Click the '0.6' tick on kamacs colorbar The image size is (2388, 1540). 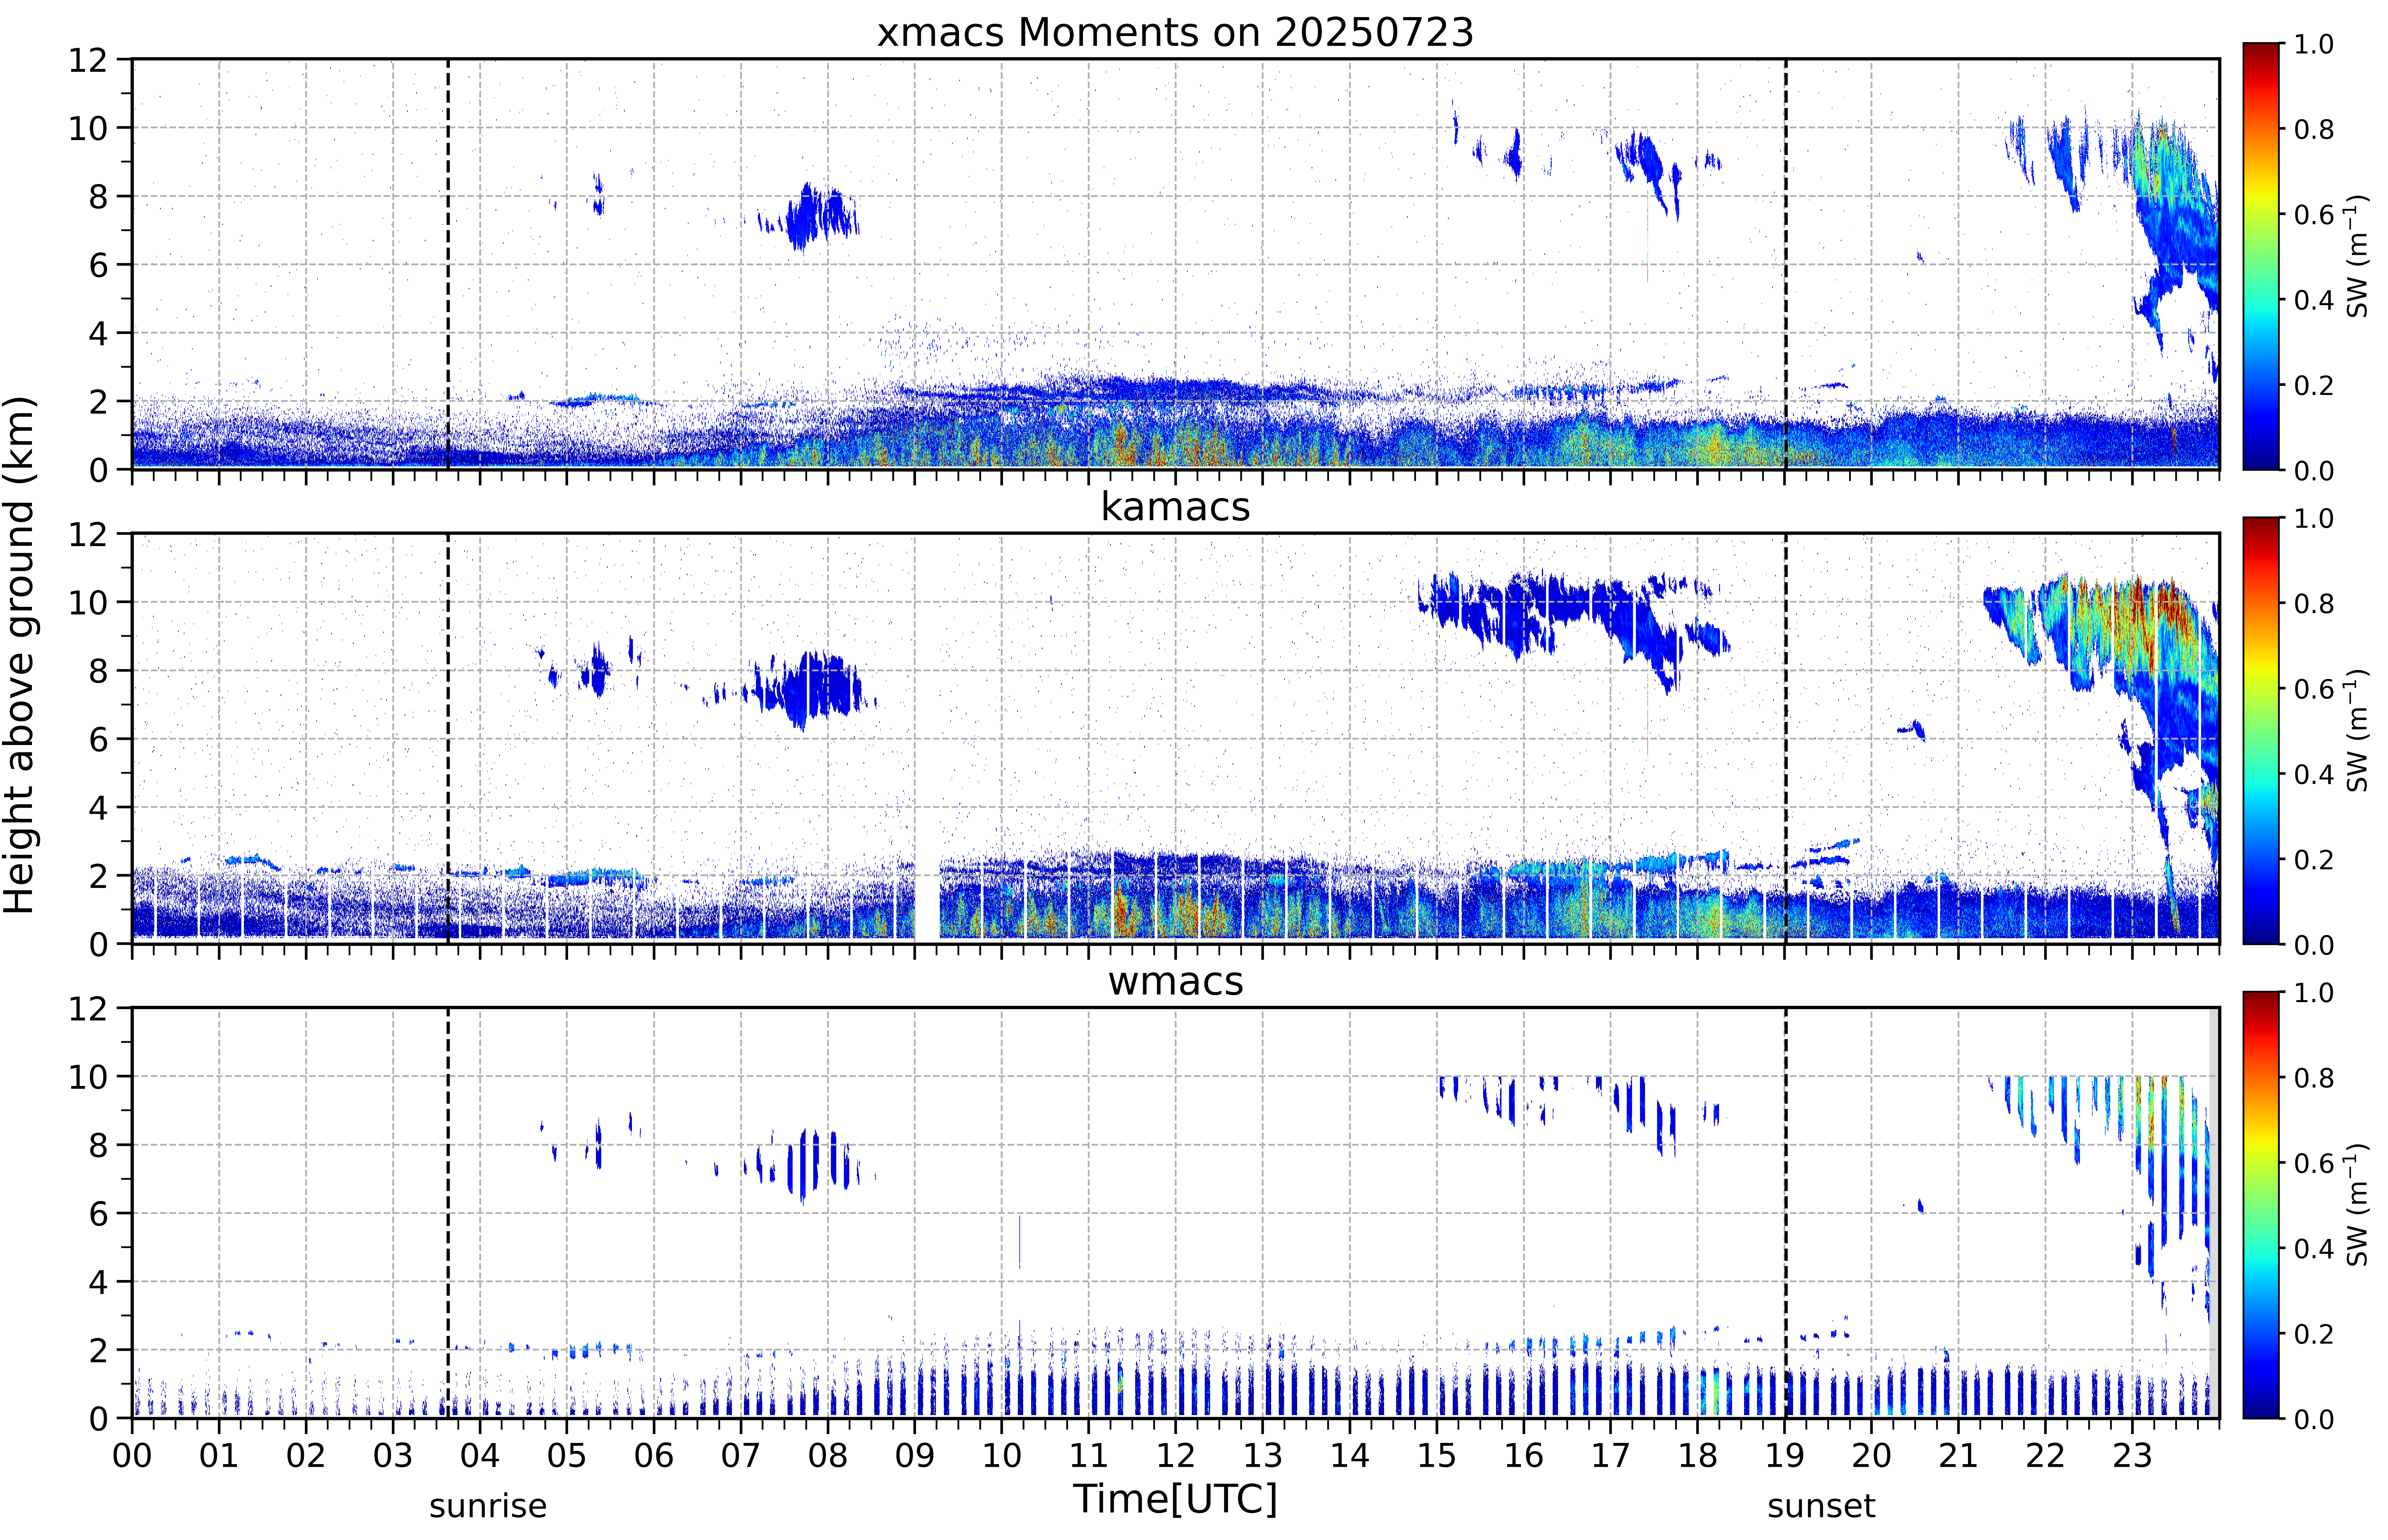[x=2314, y=688]
